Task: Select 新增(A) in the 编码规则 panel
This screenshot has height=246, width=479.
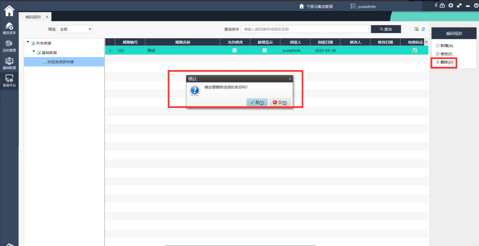Action: pos(445,46)
